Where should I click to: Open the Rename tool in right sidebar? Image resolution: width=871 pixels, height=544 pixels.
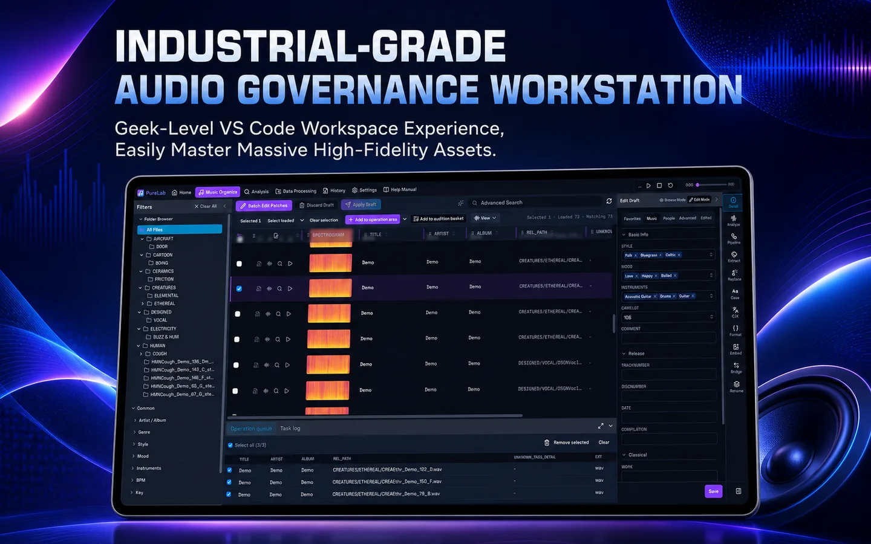click(x=736, y=386)
